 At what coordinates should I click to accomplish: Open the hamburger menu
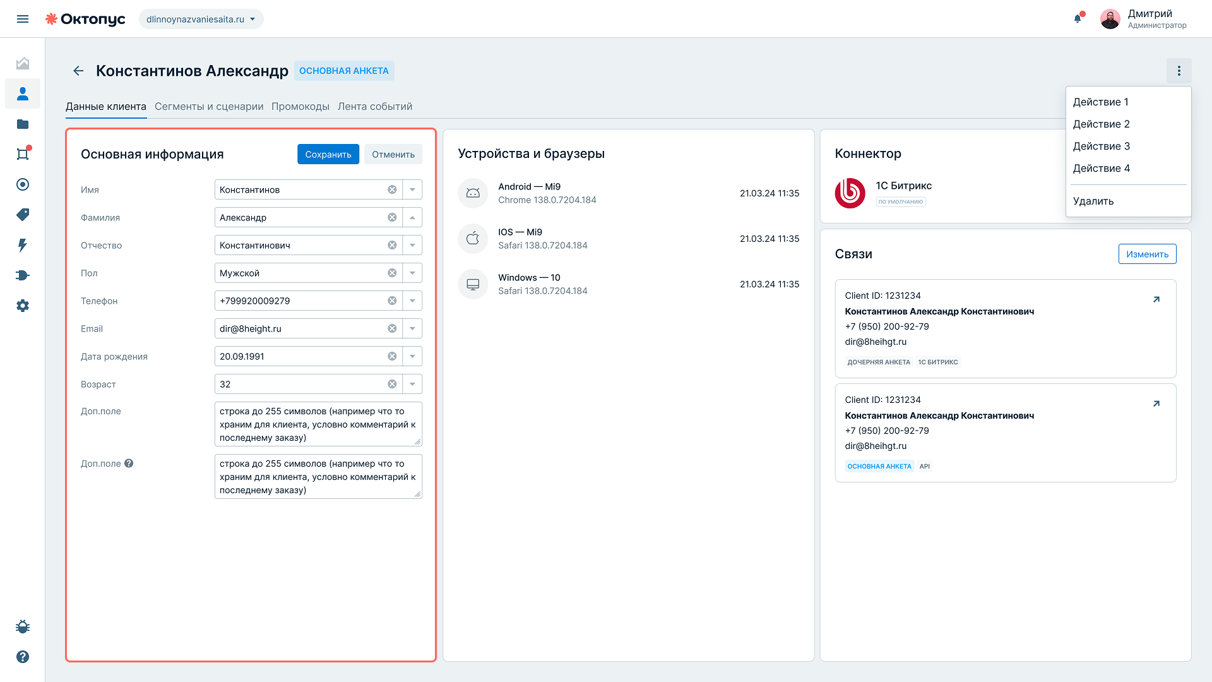(23, 19)
